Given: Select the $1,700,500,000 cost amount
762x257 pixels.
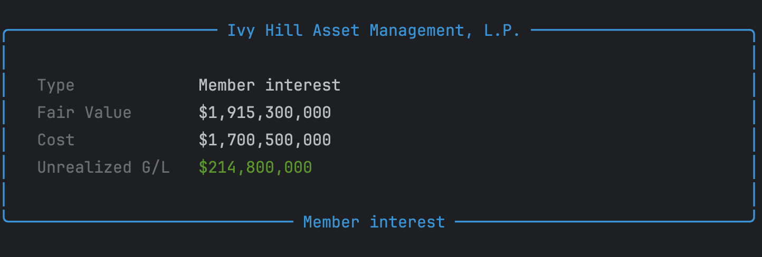Looking at the screenshot, I should coord(264,140).
